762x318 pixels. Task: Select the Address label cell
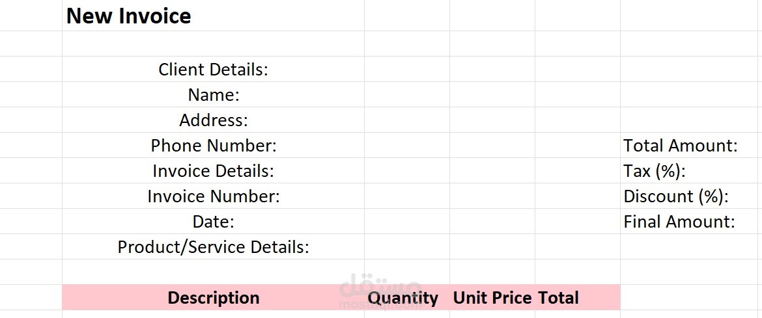(x=214, y=120)
